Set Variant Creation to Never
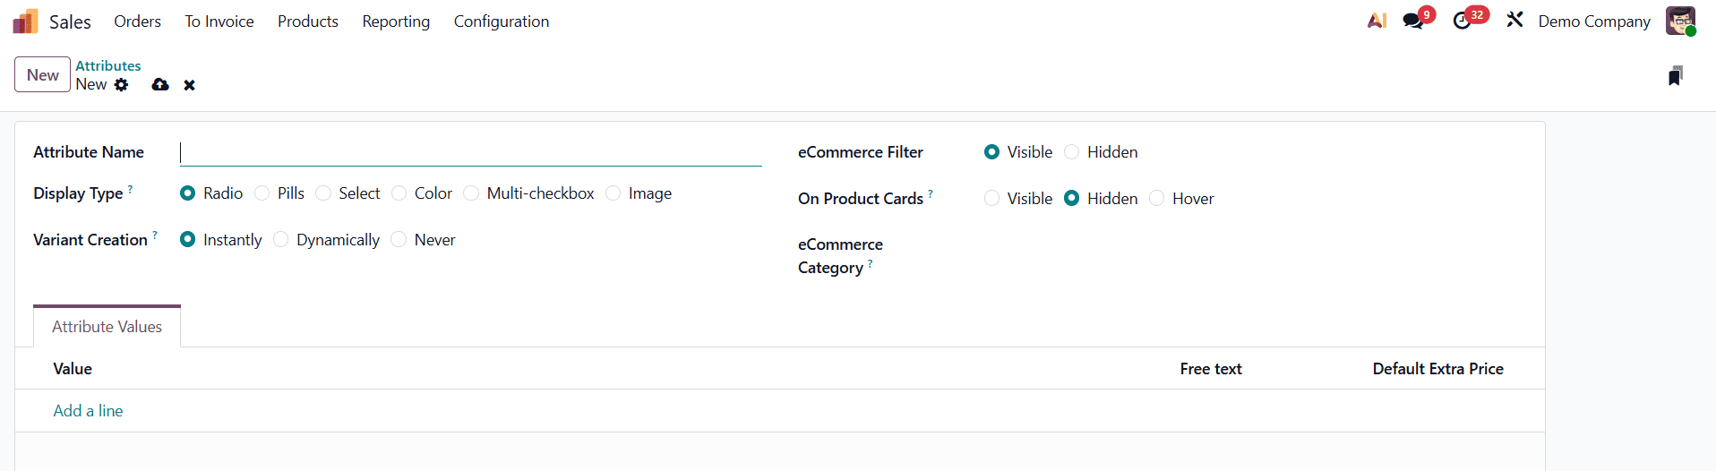This screenshot has height=471, width=1716. [399, 240]
